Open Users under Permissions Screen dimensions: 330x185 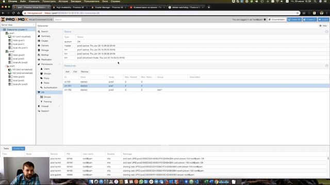coord(46,69)
